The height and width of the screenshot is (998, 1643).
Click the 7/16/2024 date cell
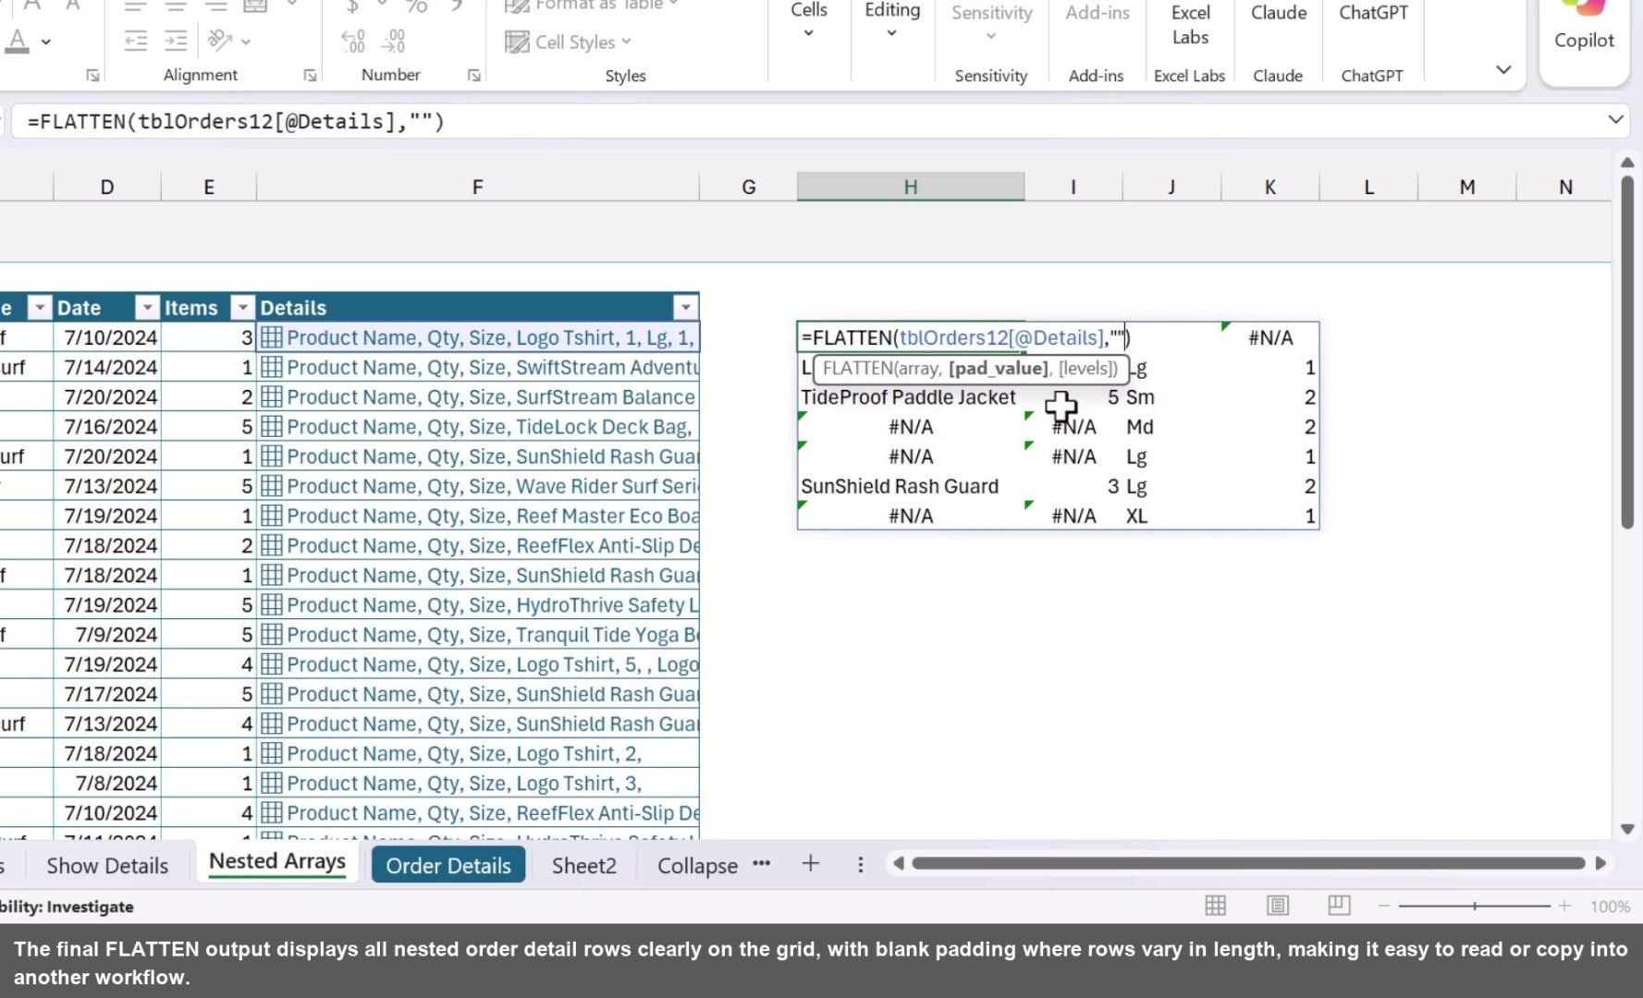coord(107,427)
